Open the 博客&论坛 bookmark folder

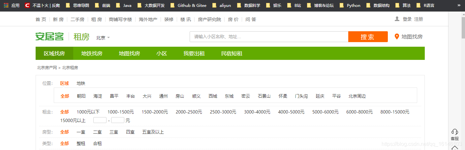point(320,6)
